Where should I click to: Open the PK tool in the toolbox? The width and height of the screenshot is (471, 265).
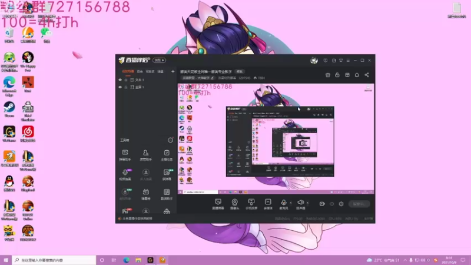click(x=125, y=211)
